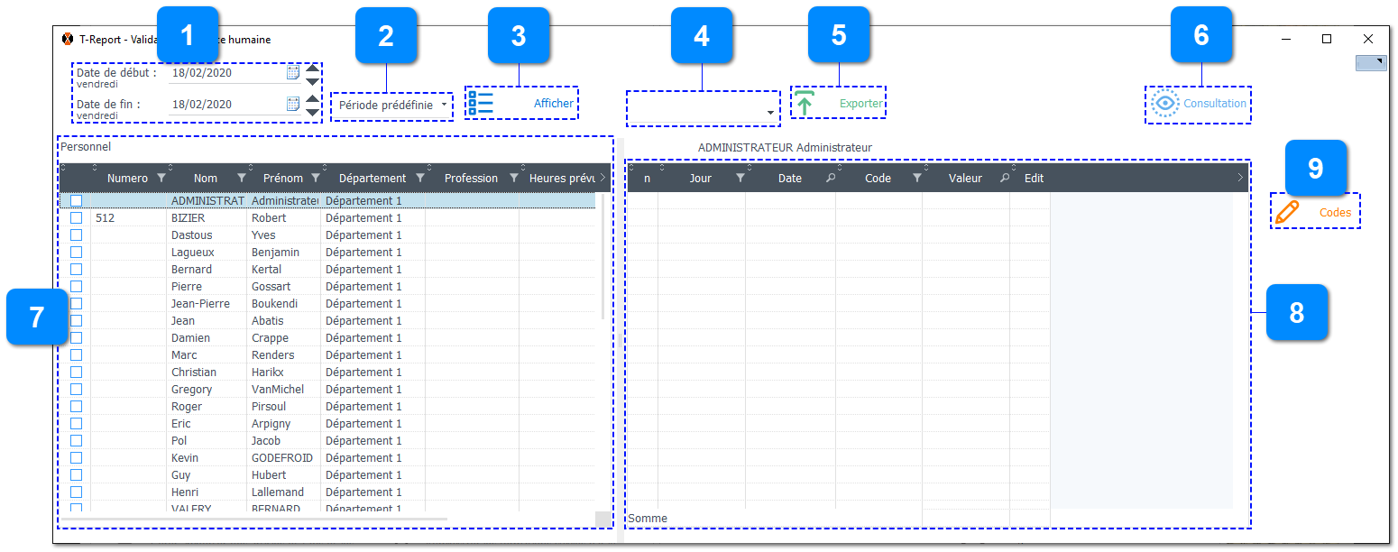Image resolution: width=1398 pixels, height=552 pixels.
Task: Click the Afficher button
Action: [552, 103]
